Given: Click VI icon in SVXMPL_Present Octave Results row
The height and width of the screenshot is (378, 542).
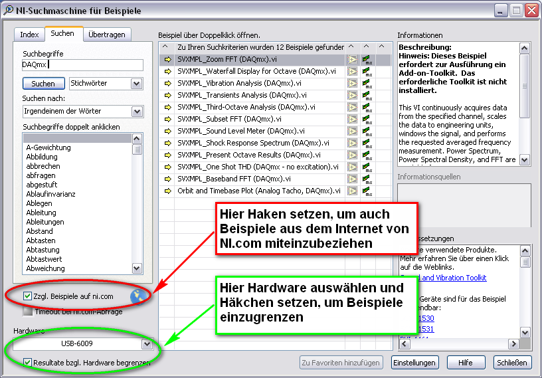Looking at the screenshot, I should 352,155.
